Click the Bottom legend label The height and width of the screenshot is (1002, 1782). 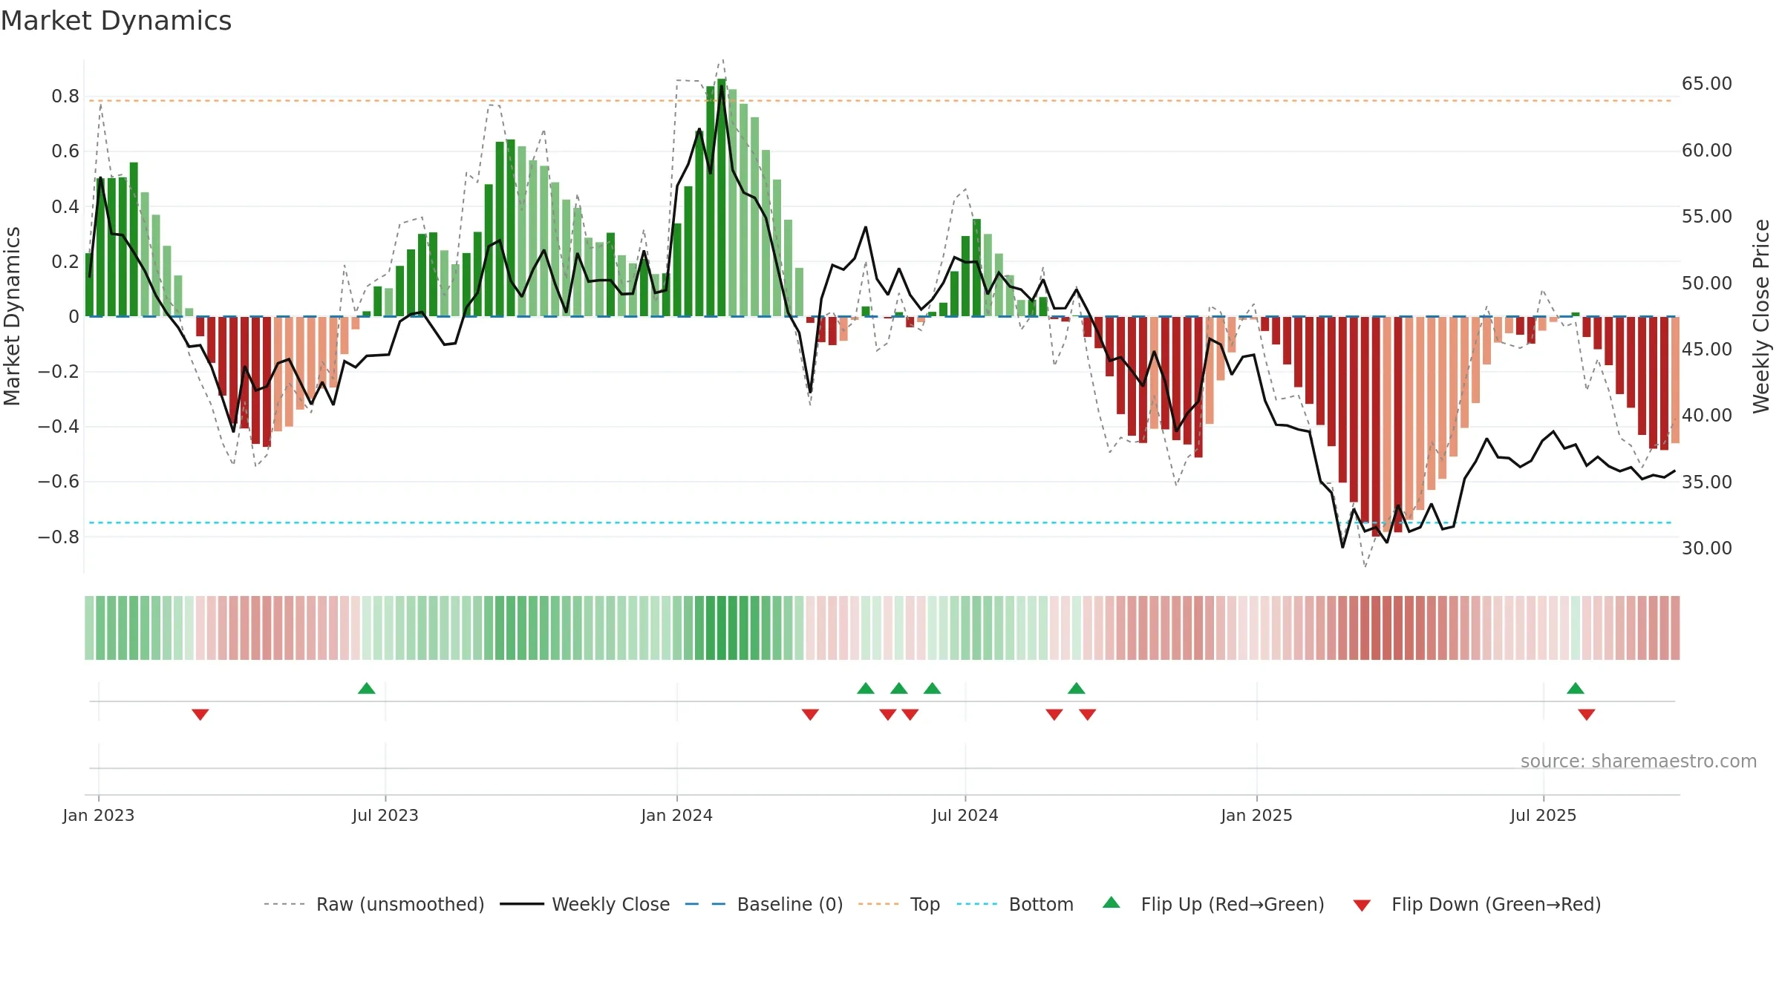(1041, 904)
